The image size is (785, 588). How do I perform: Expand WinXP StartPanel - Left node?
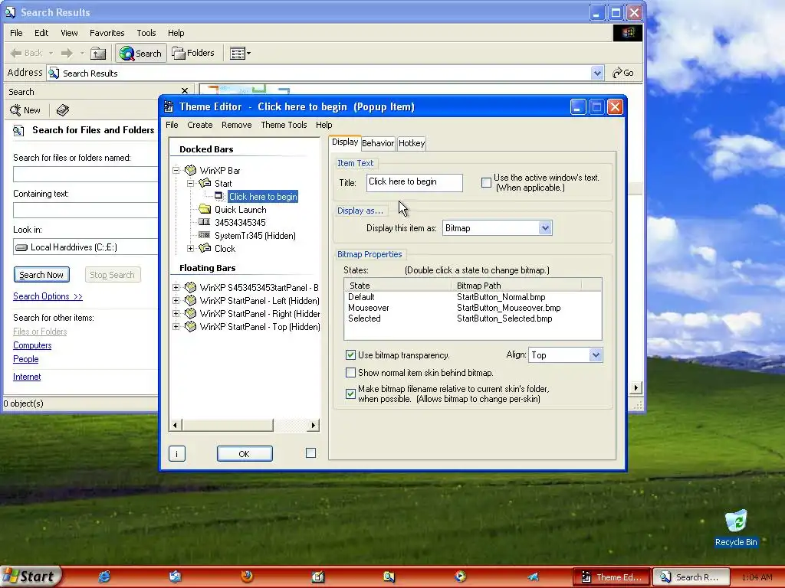point(176,300)
